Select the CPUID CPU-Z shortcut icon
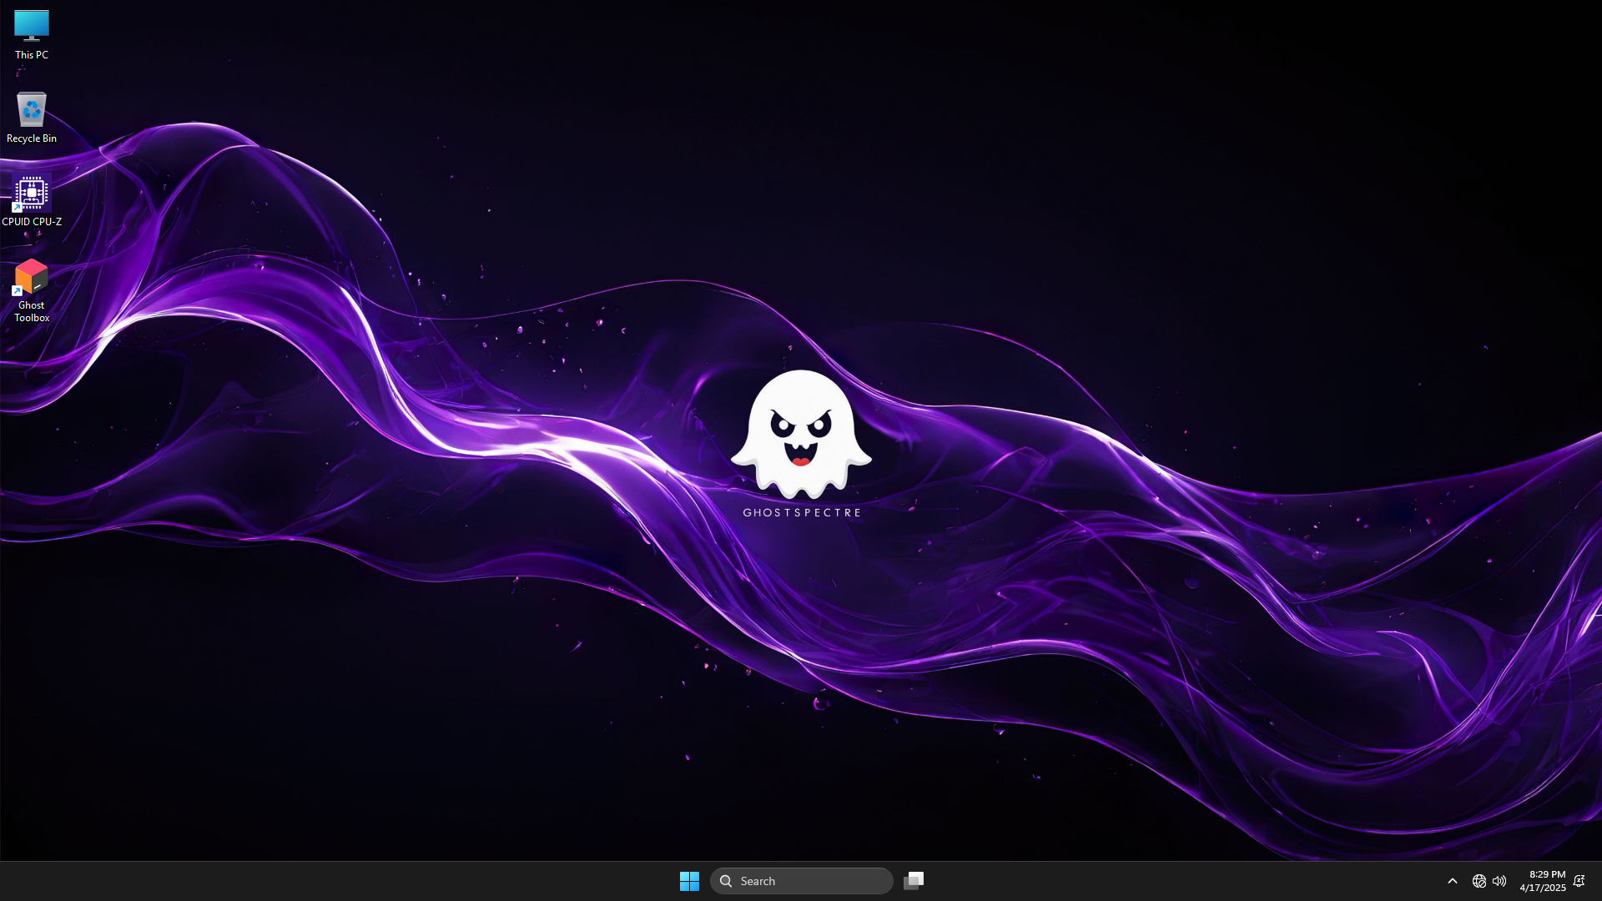 (x=32, y=194)
